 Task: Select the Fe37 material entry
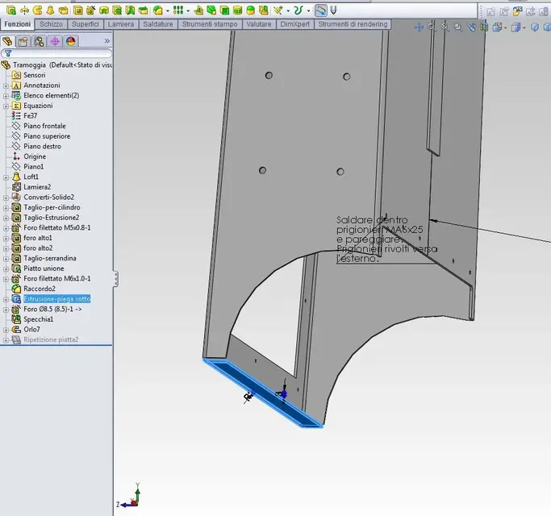pyautogui.click(x=30, y=115)
